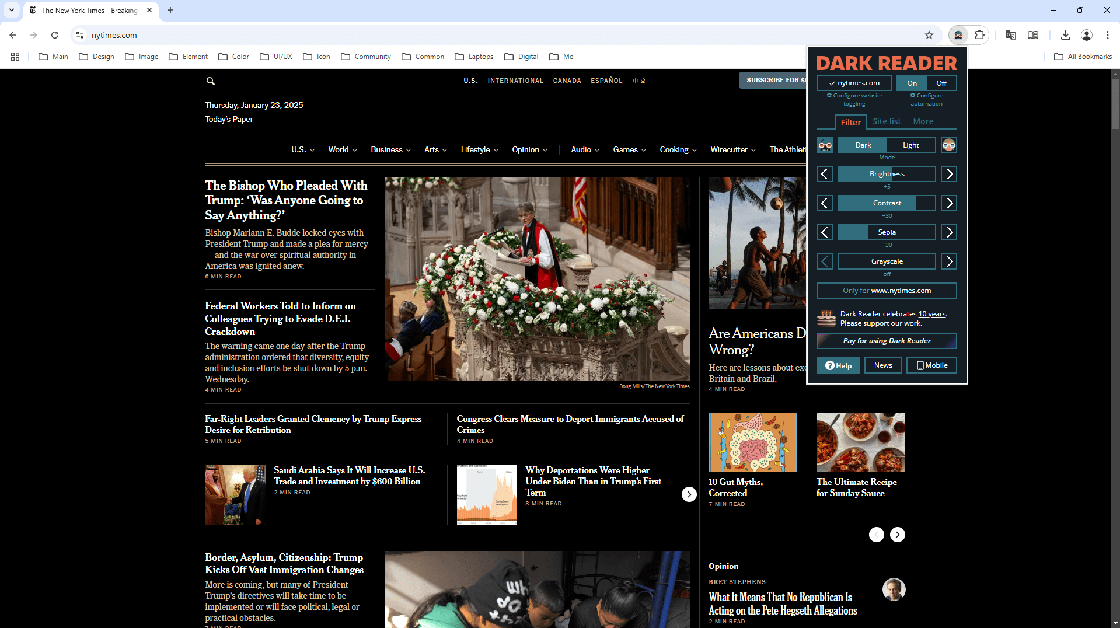Open the All Bookmarks folder

tap(1083, 57)
